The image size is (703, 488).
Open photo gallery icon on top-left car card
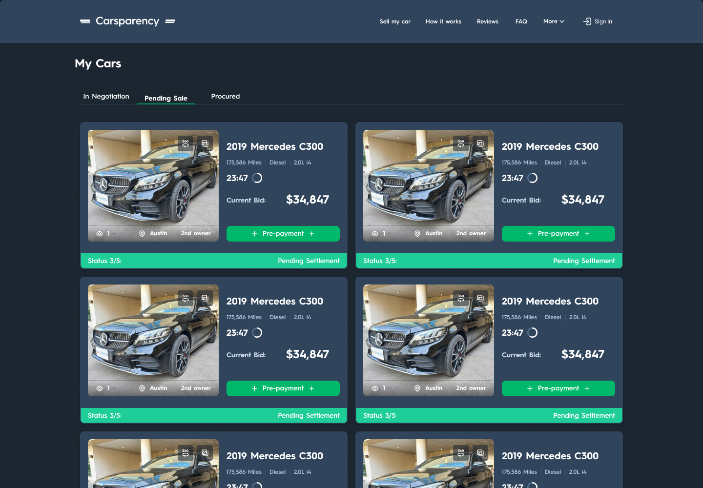click(x=205, y=143)
